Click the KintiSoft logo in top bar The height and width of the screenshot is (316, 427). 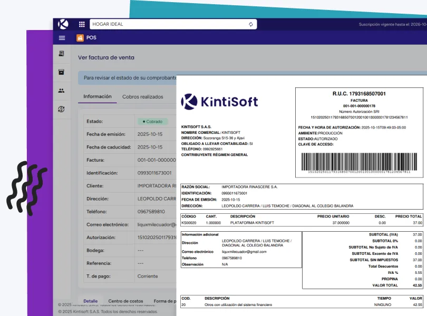pos(63,24)
